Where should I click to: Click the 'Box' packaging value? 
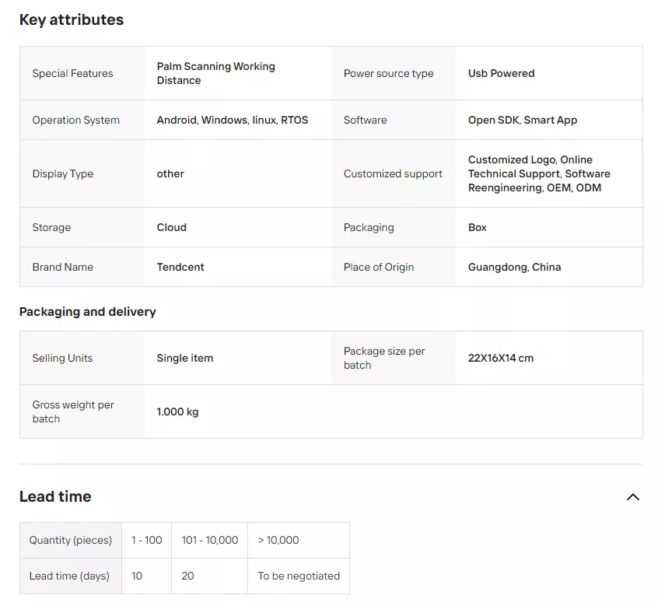point(477,227)
